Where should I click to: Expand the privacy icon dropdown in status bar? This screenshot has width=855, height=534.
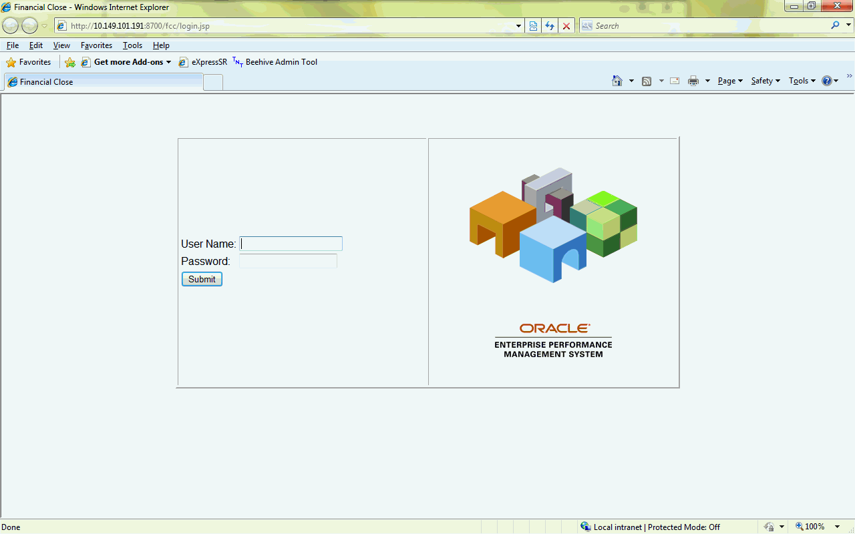[782, 527]
